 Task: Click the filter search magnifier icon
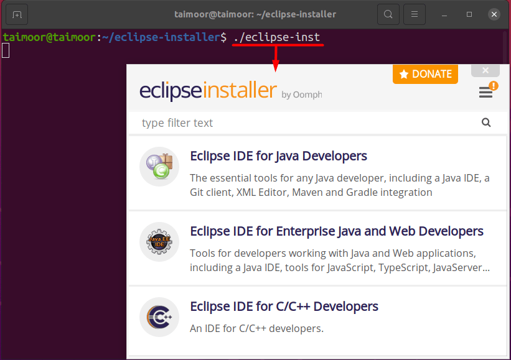[486, 122]
